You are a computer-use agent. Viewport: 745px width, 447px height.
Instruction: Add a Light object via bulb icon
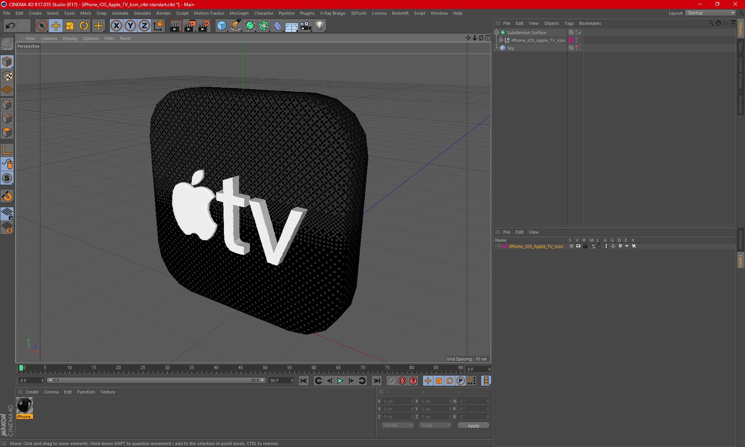pos(320,26)
